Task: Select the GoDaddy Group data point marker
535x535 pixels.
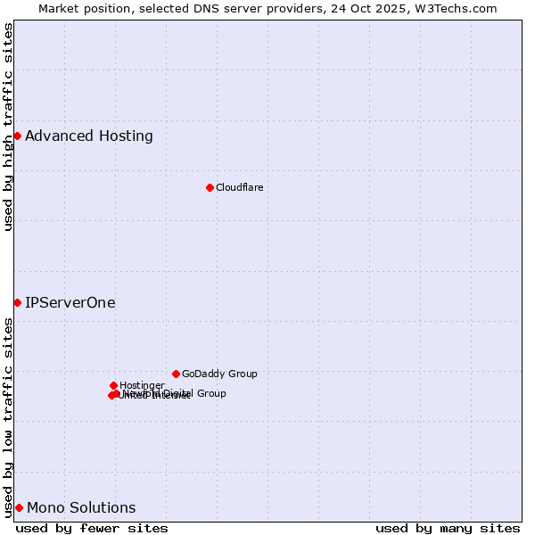Action: (x=176, y=374)
